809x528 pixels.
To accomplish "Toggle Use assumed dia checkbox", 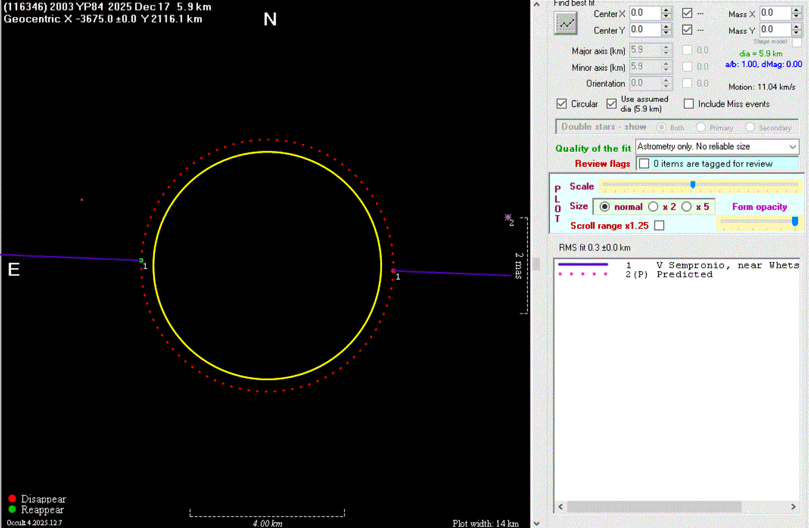I will 612,104.
